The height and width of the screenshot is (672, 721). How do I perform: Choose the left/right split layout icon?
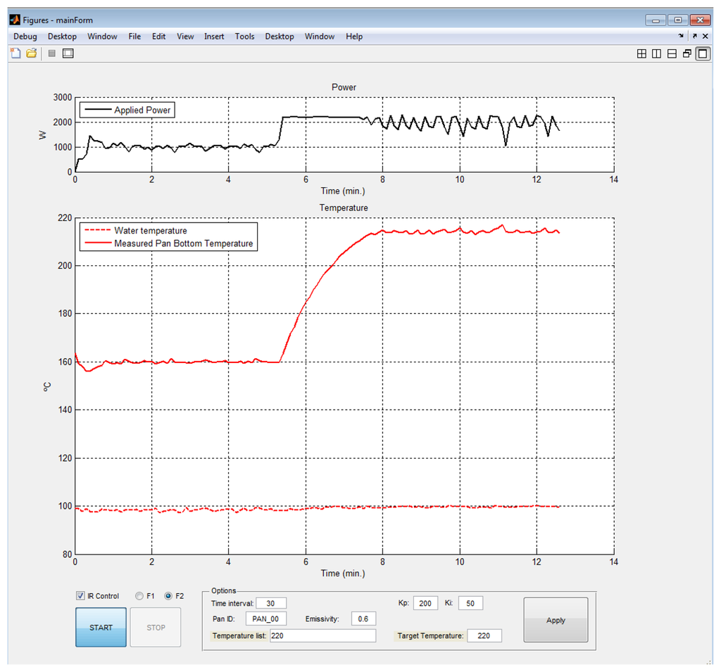(x=656, y=53)
